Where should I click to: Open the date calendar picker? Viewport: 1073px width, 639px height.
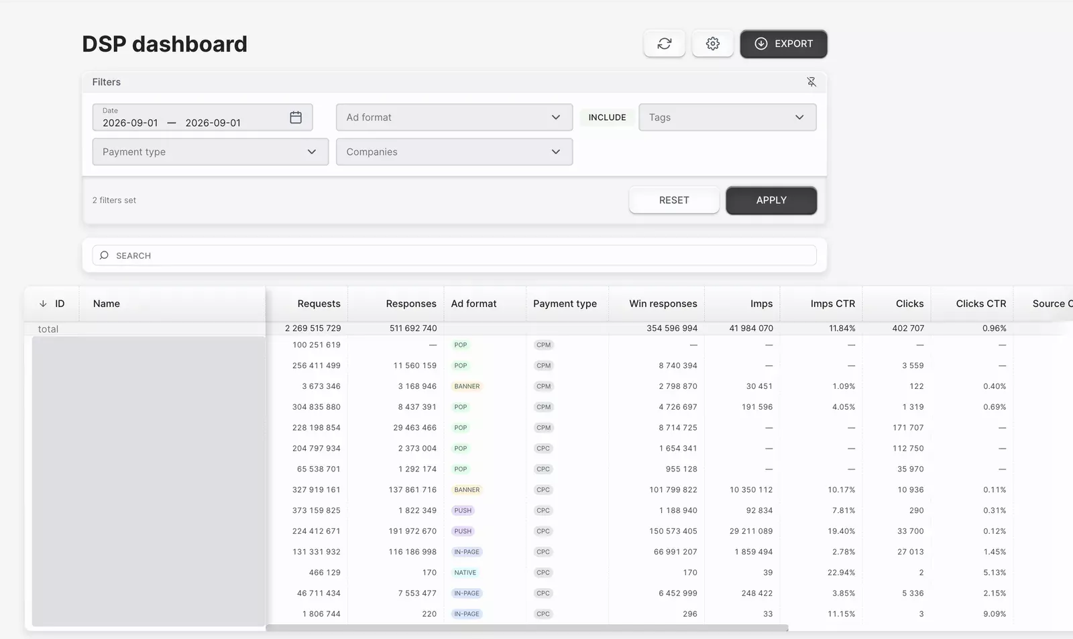(296, 117)
